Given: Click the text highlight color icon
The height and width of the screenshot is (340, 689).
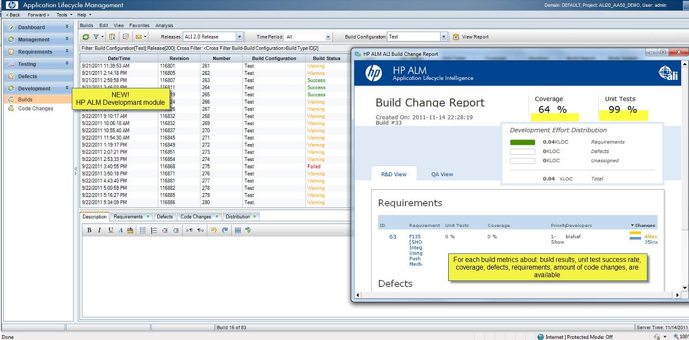Looking at the screenshot, I should tap(130, 230).
